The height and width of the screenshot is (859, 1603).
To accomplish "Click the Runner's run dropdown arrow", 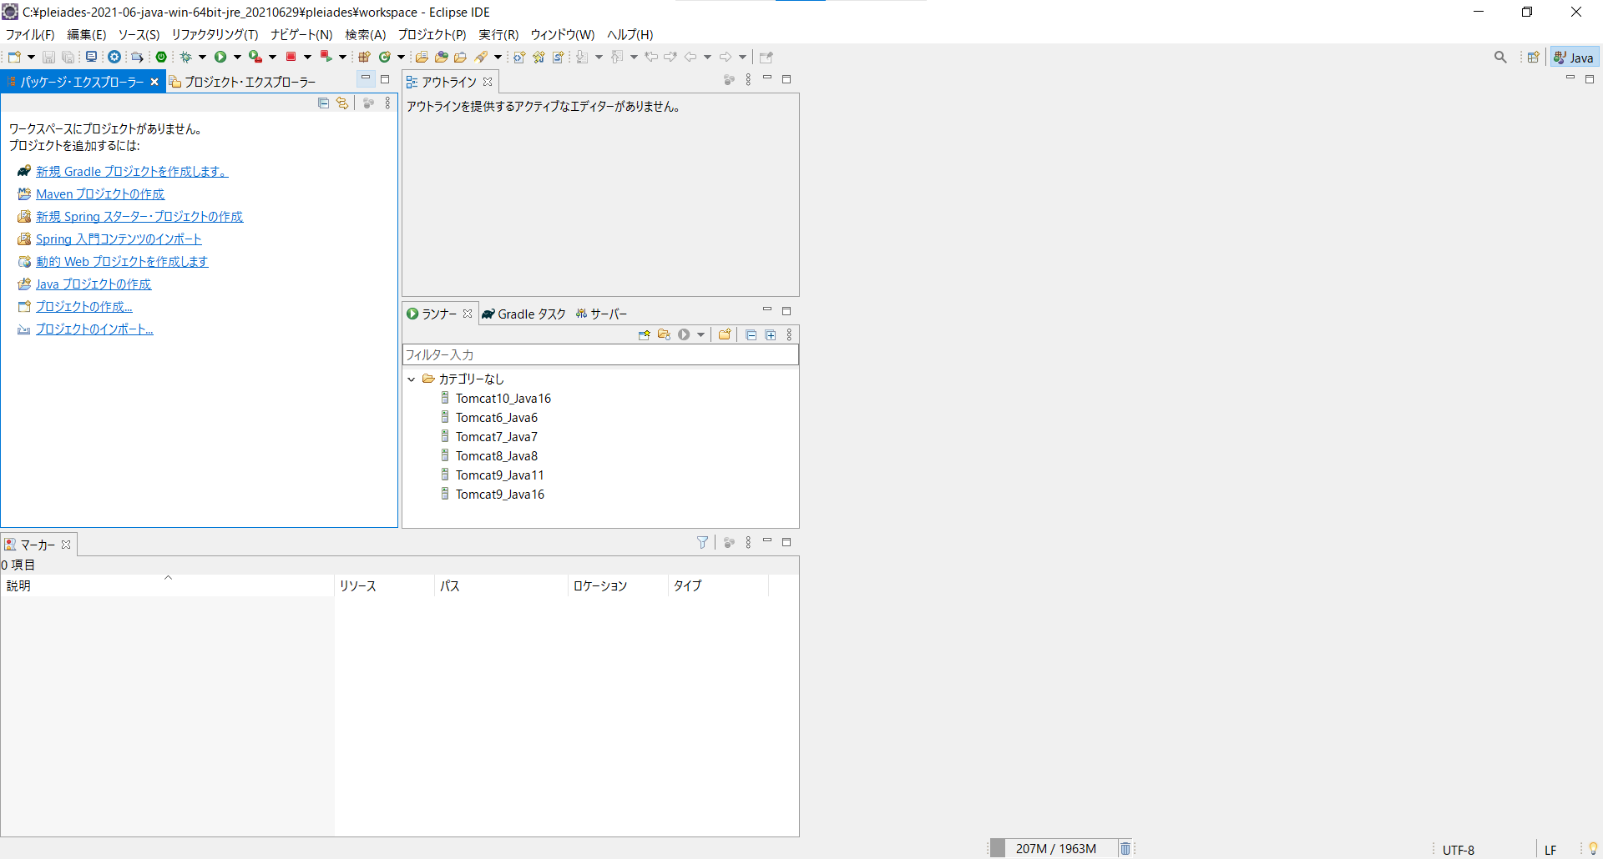I will 700,334.
